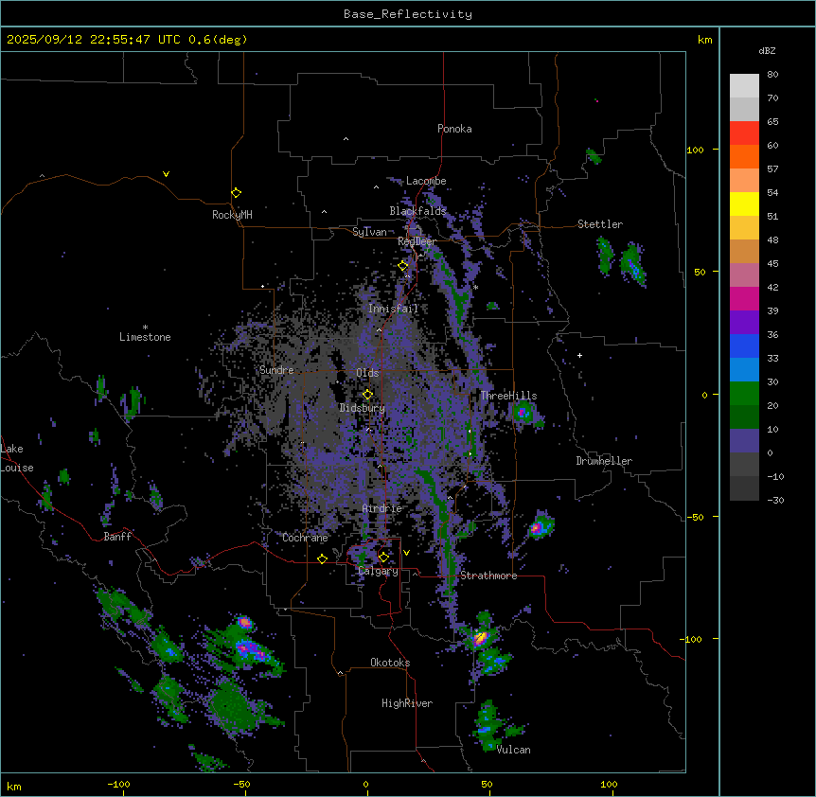The image size is (816, 797).
Task: Click the yellow diamond marker south of RedDeer
Action: (x=403, y=266)
